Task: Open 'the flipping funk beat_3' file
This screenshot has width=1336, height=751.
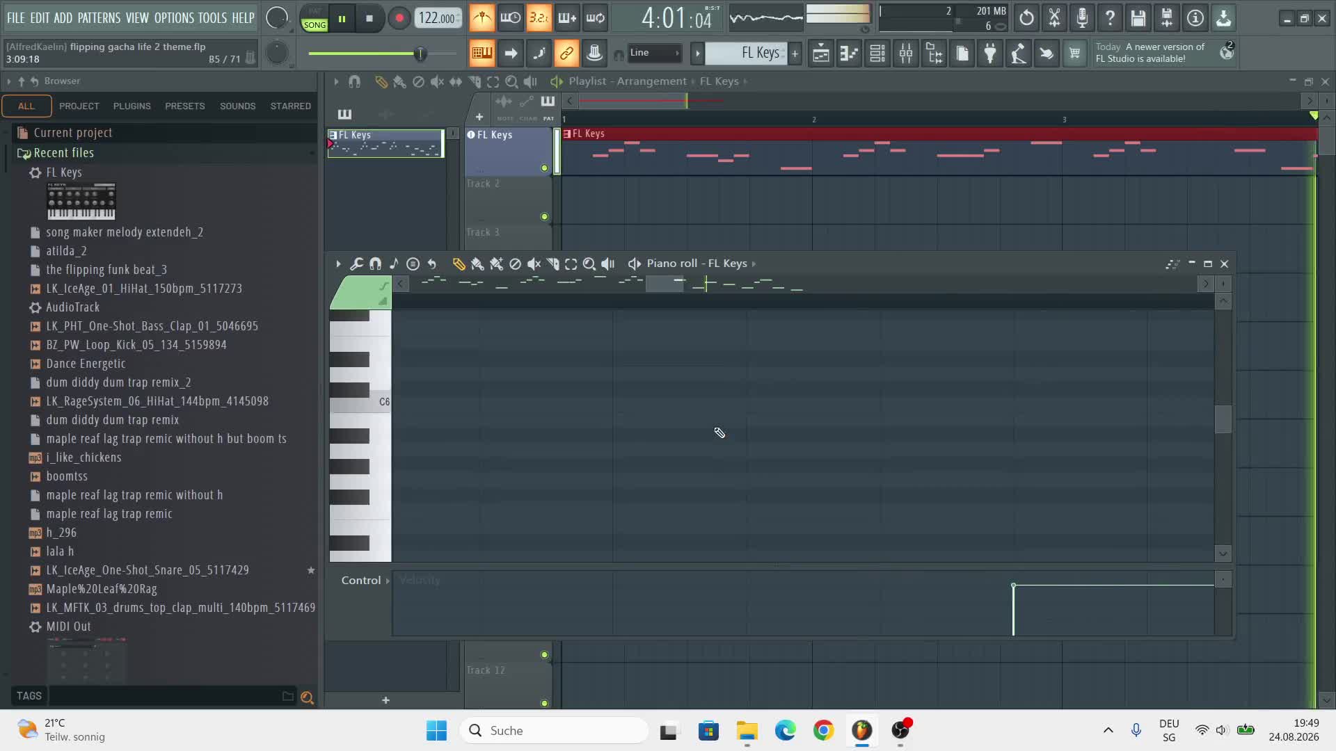Action: coord(106,270)
